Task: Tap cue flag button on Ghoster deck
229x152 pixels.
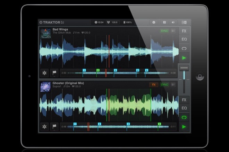Action: pos(54,127)
